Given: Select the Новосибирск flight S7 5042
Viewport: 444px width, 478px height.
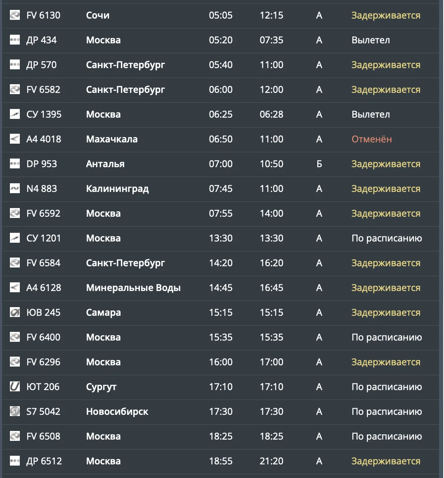Looking at the screenshot, I should point(221,412).
